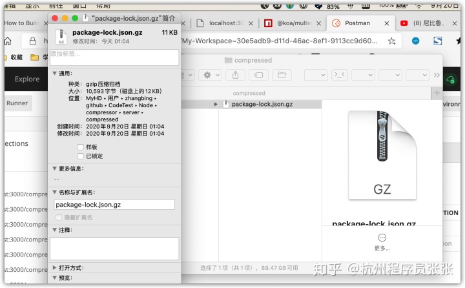Close the YouTube 尼比鲁 tab
Image resolution: width=465 pixels, height=288 pixels.
tap(455, 23)
